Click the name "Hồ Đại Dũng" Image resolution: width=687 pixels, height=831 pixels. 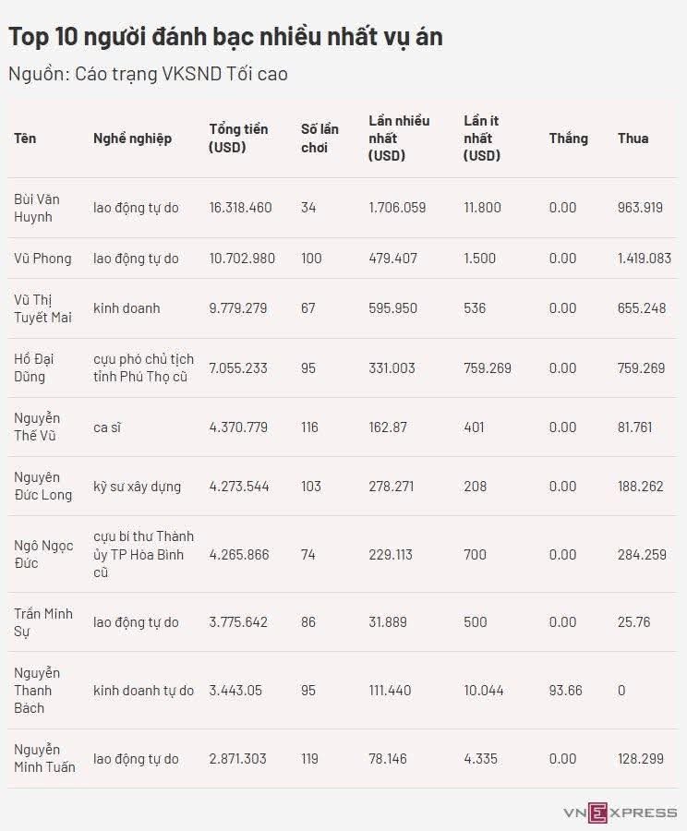tap(32, 367)
